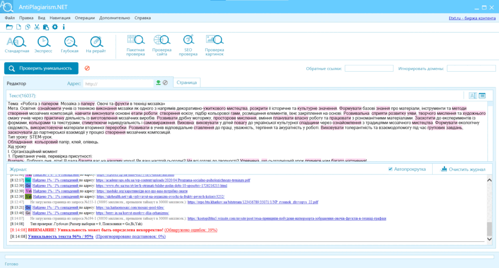Load page via green download arrow
499x268 pixels.
[158, 83]
